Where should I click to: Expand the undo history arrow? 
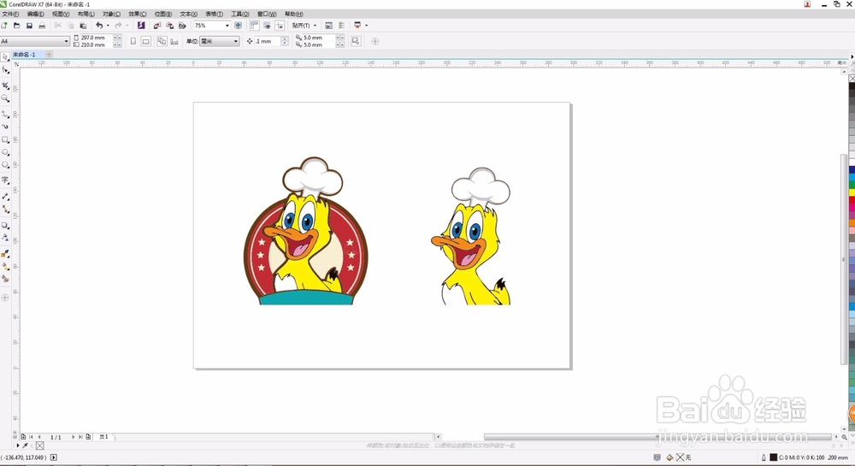tap(108, 25)
